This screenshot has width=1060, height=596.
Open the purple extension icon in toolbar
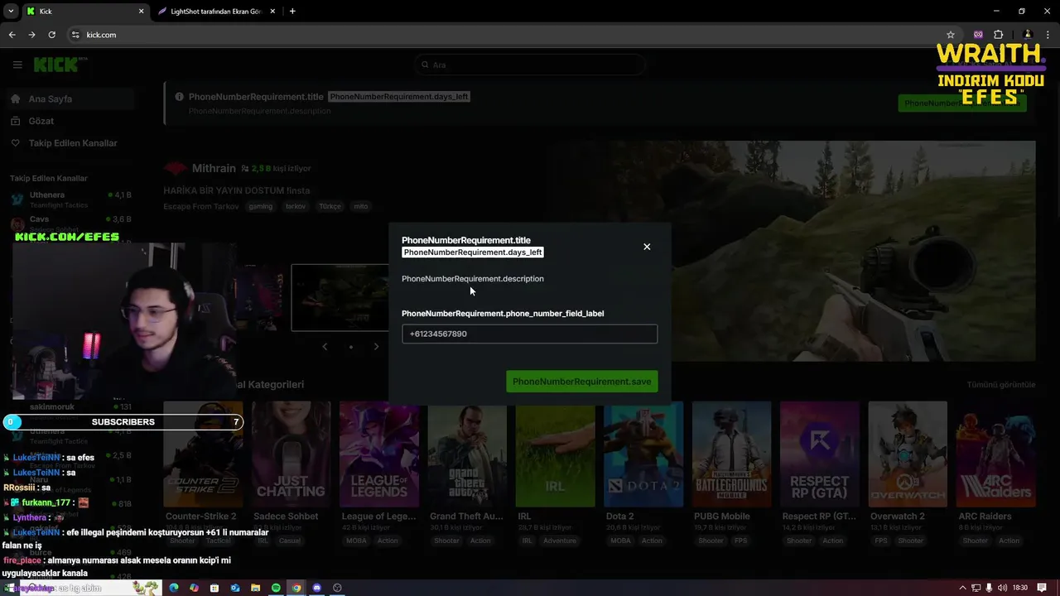pos(978,35)
